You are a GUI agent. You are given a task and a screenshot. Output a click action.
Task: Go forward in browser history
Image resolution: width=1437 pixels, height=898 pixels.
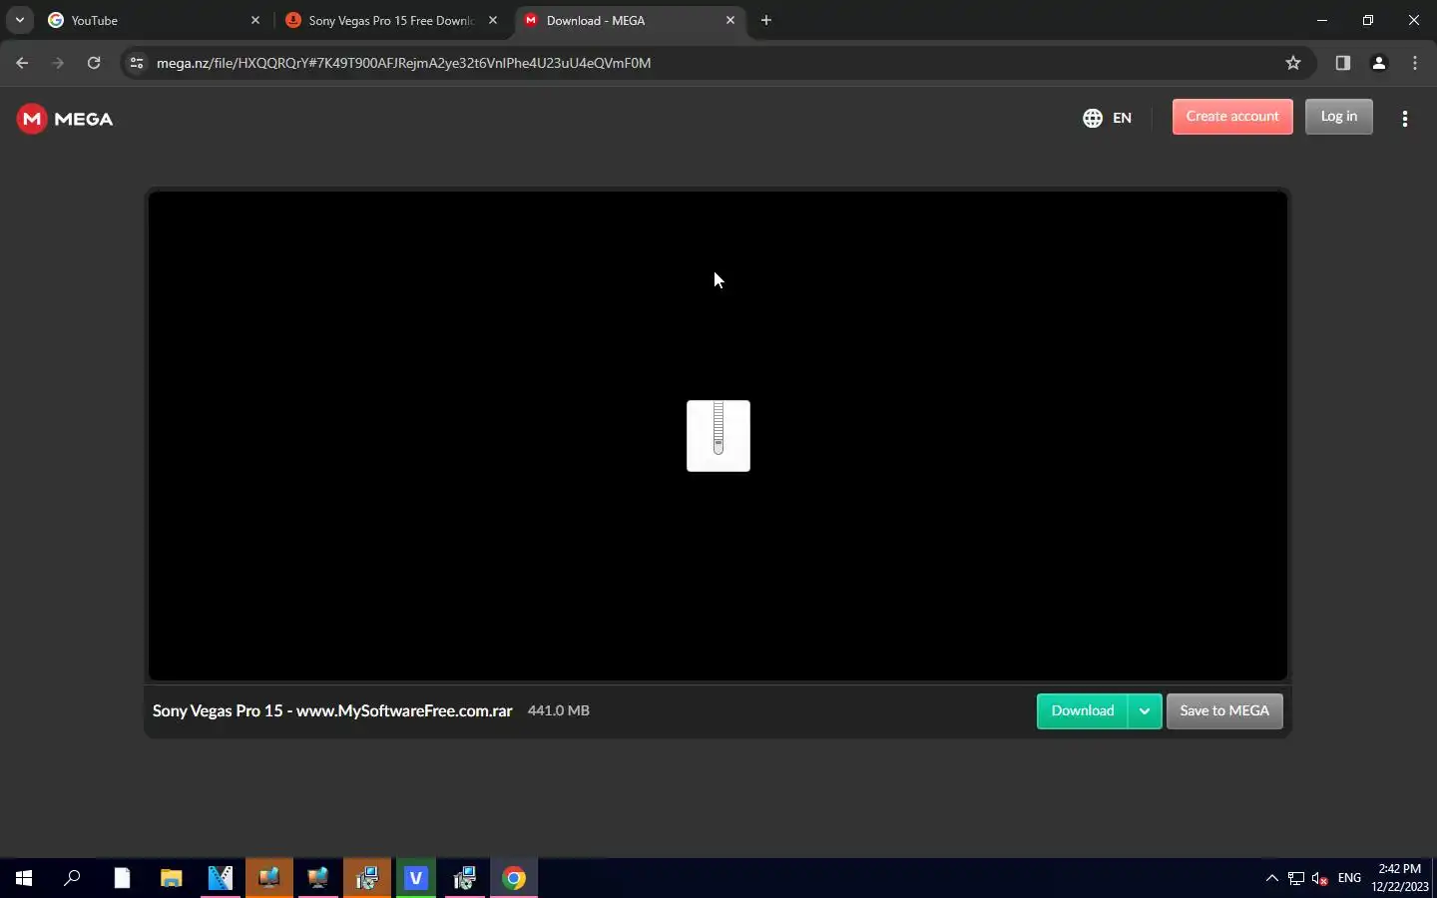tap(58, 63)
